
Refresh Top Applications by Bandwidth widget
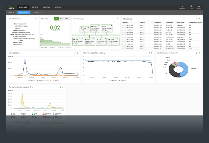coord(199,53)
